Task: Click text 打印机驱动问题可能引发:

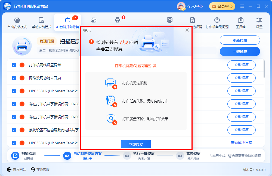Action: [136, 66]
